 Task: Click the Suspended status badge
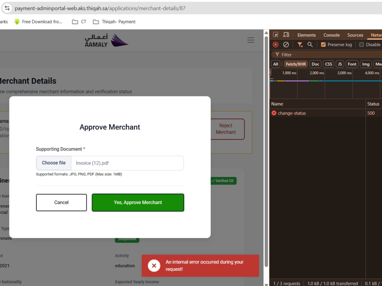(x=127, y=239)
